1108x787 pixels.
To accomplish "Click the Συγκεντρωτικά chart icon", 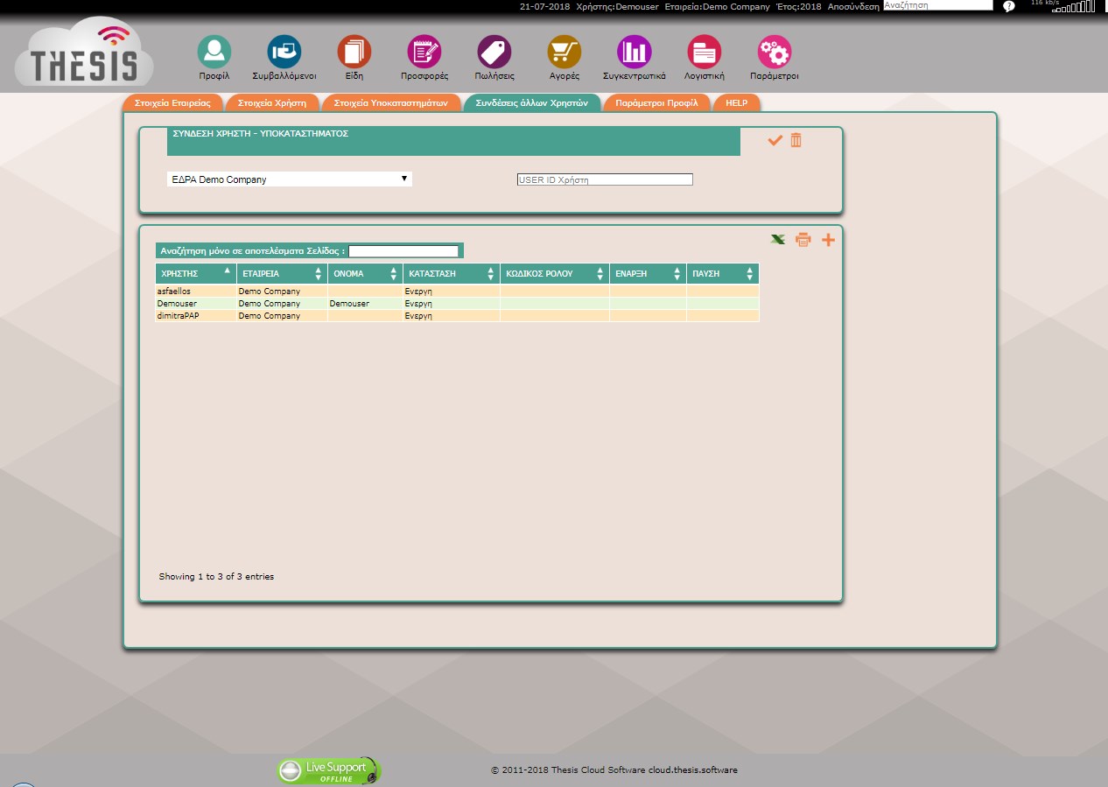I will click(635, 53).
